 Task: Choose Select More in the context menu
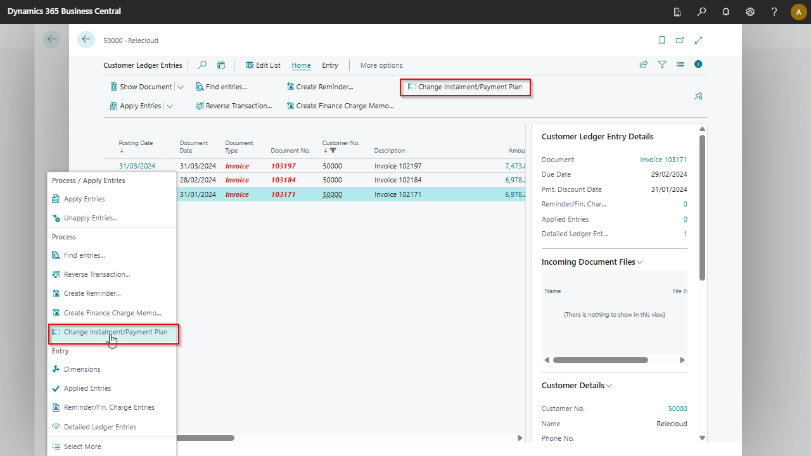112,446
